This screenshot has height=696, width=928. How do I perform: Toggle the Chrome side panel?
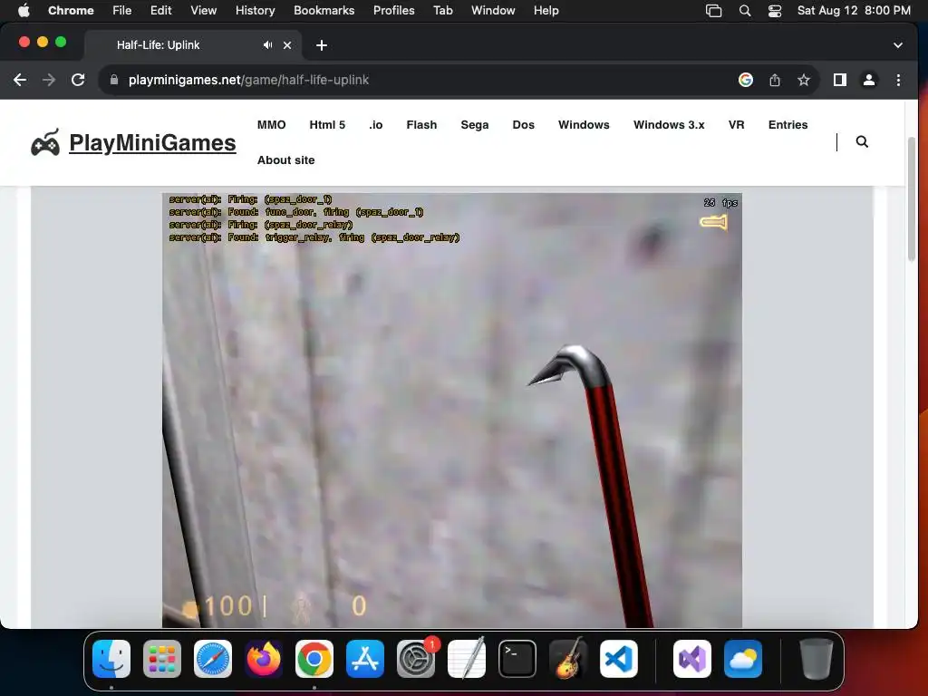(840, 80)
